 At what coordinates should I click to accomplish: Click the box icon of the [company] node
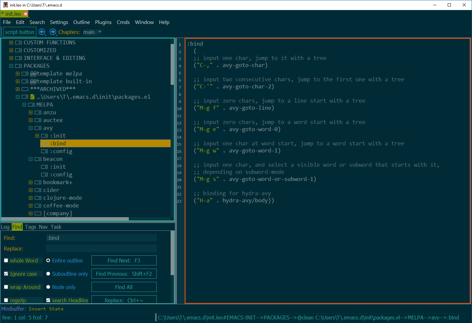pos(38,214)
